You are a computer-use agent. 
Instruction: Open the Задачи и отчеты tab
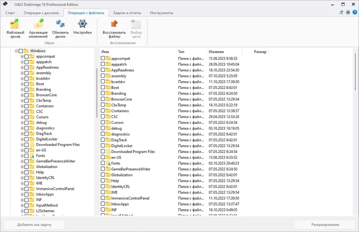(127, 13)
